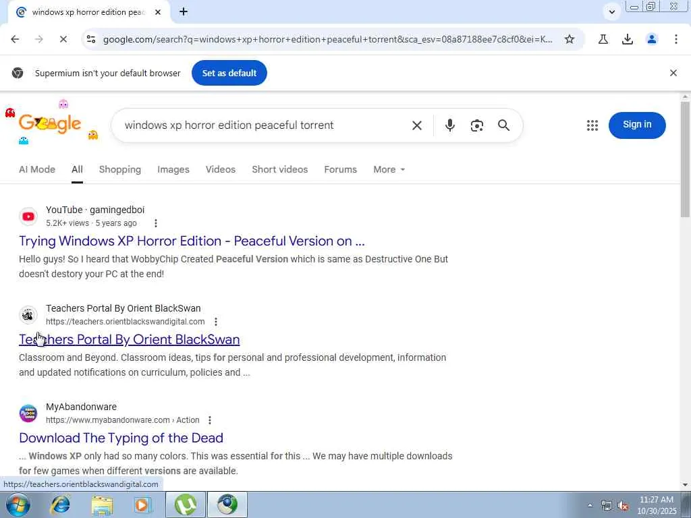Switch to AI Mode tab

[x=37, y=169]
